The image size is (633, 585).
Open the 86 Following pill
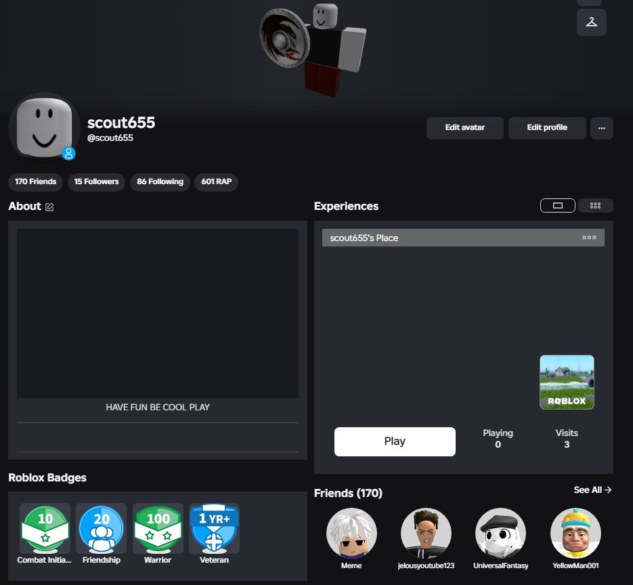tap(160, 181)
